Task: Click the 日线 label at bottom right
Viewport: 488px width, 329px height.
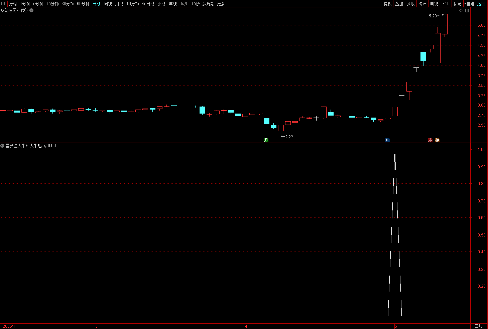Action: pyautogui.click(x=479, y=326)
